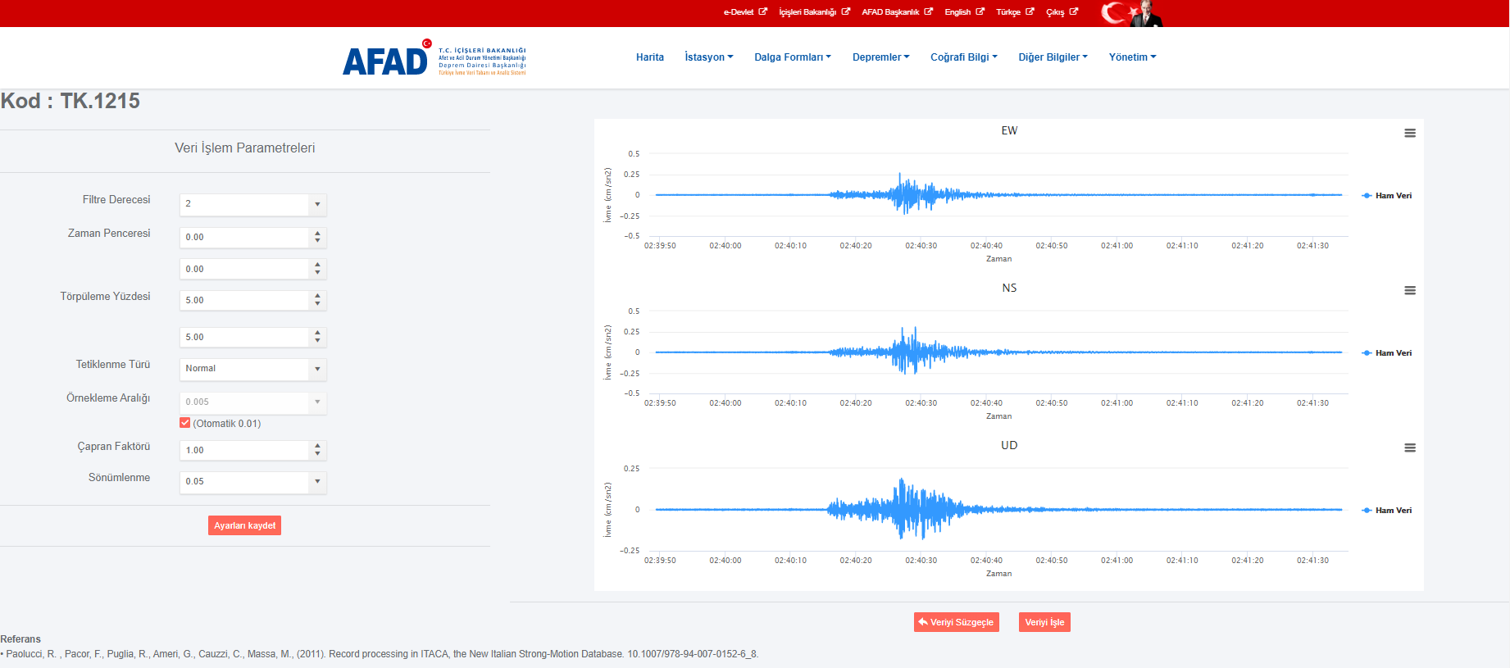Open the Filtre Derecesi dropdown
This screenshot has width=1510, height=668.
pos(252,204)
